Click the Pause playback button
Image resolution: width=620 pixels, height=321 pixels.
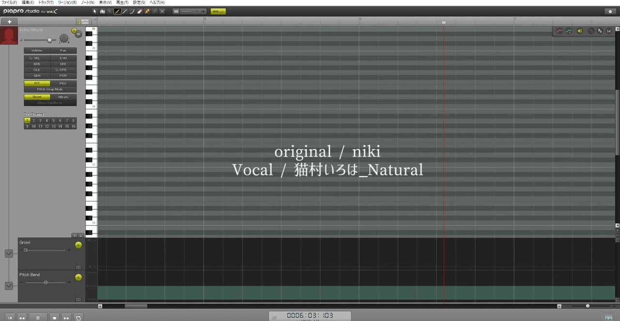pos(38,318)
